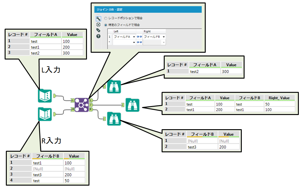Screen dimensions: 301x189
Task: Click the R入力 Text Input tool
Action: click(x=45, y=114)
